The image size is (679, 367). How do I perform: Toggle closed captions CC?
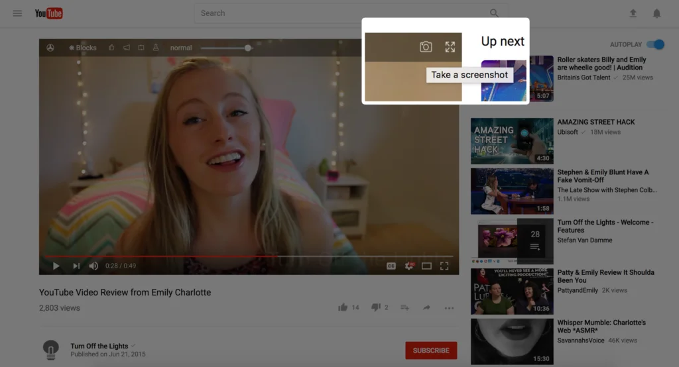(391, 266)
